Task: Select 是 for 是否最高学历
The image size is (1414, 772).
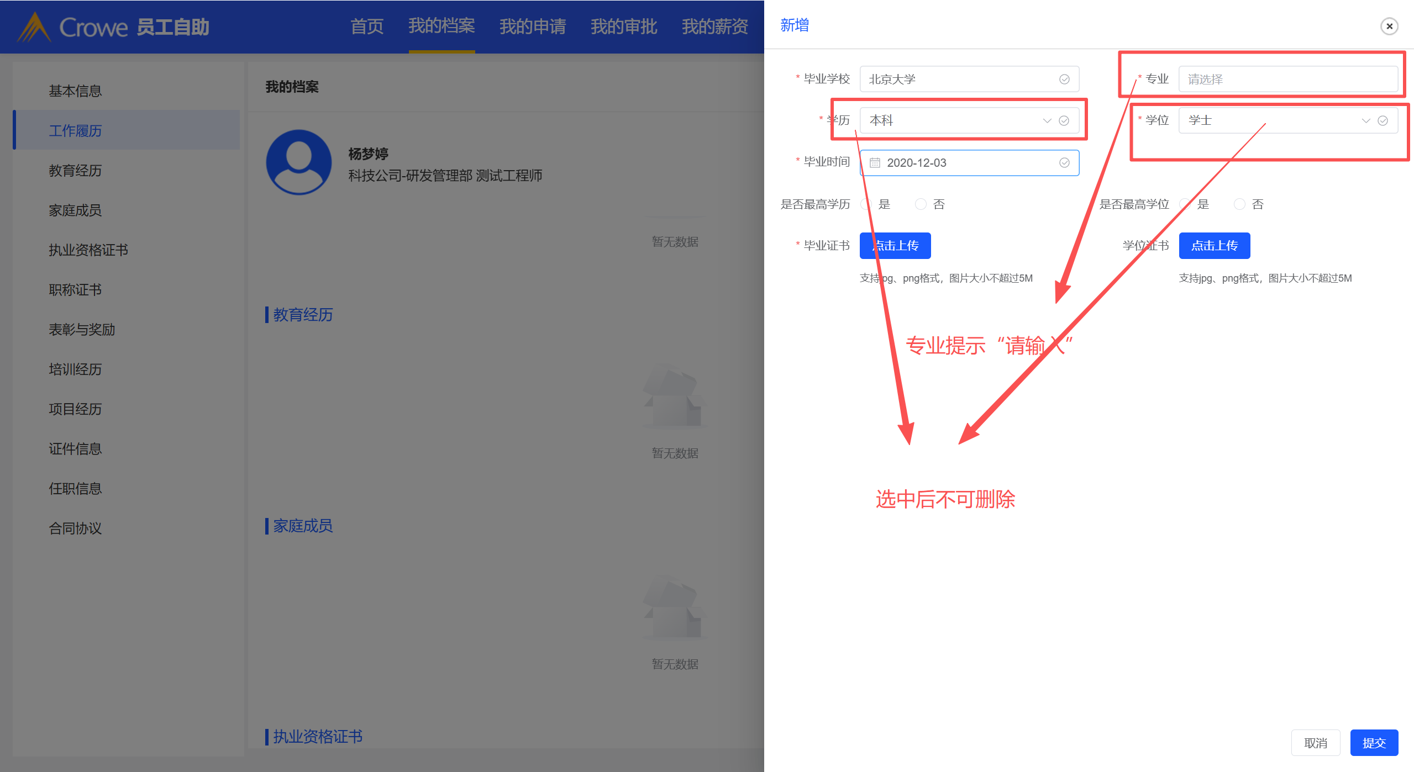Action: click(x=866, y=204)
